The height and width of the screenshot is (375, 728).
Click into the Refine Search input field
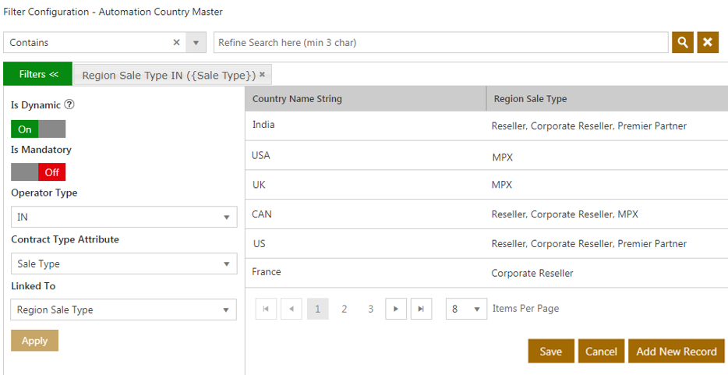[440, 43]
